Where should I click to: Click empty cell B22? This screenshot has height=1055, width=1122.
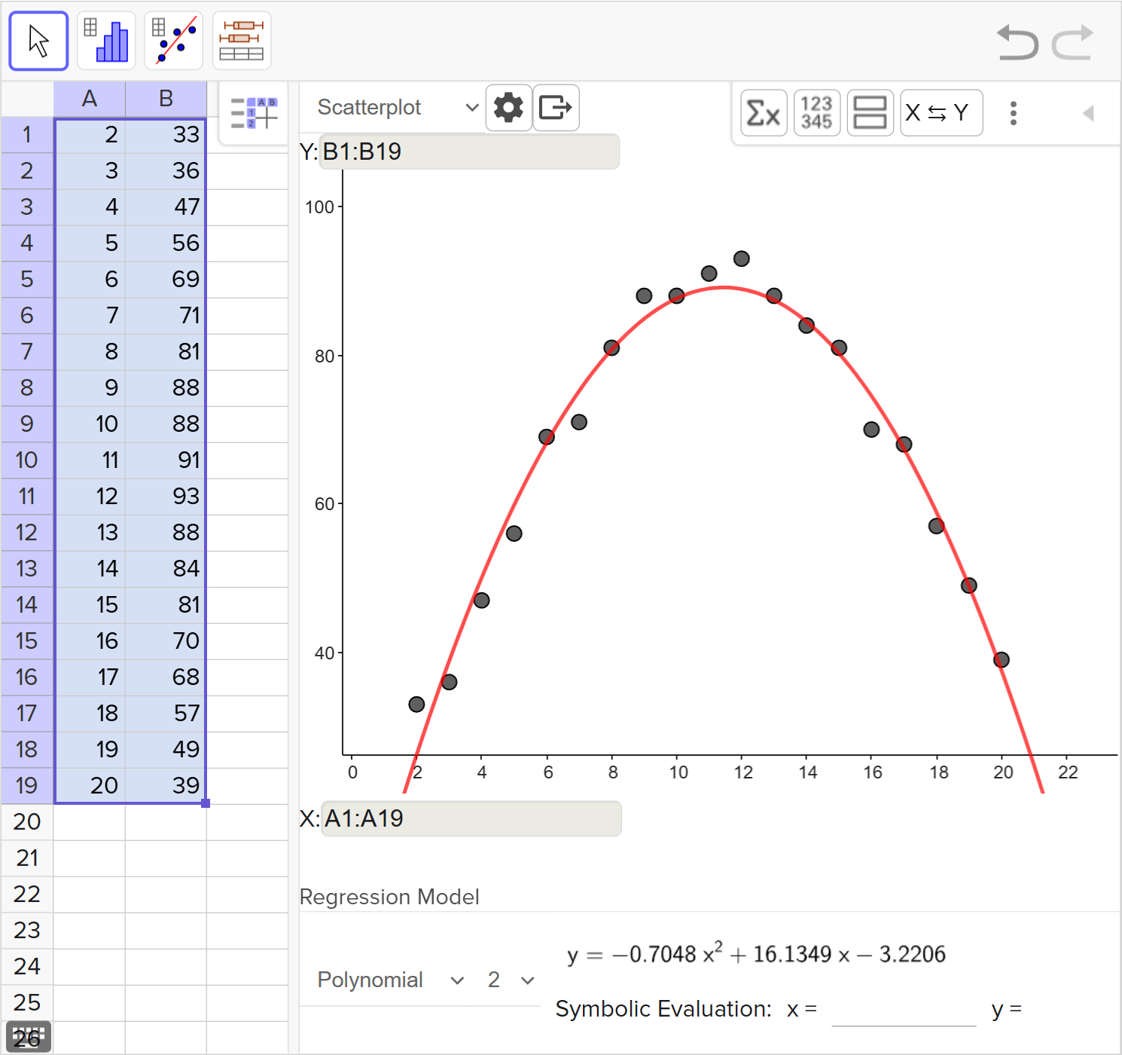tap(166, 894)
